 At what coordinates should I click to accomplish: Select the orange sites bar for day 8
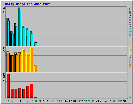(36, 68)
